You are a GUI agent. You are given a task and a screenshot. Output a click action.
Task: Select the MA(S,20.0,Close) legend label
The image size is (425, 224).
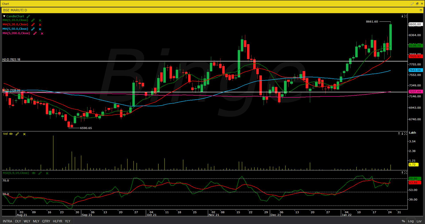coord(16,24)
